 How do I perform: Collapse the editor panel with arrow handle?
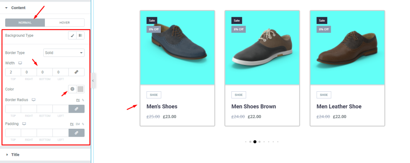93,81
